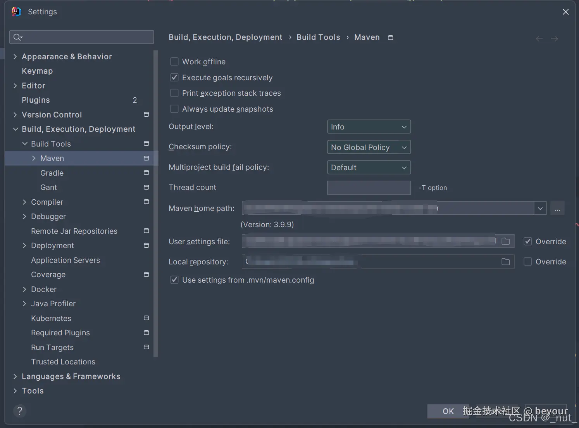Click the settings tree vertical scrollbar

(x=156, y=204)
